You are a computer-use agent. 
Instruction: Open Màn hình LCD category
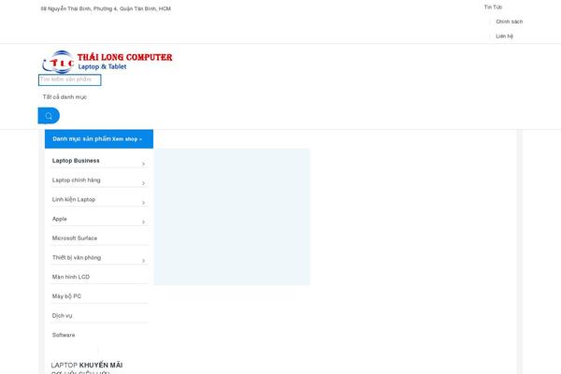click(71, 277)
